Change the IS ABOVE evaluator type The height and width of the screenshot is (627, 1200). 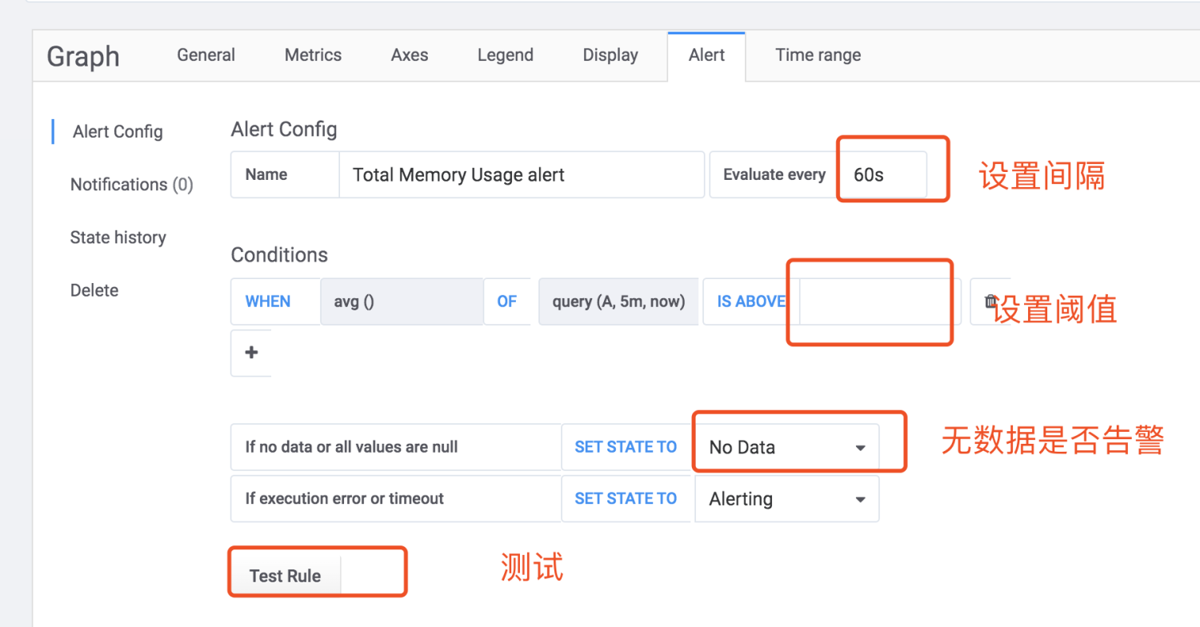pyautogui.click(x=750, y=302)
